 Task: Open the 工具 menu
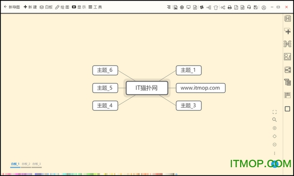pos(95,7)
